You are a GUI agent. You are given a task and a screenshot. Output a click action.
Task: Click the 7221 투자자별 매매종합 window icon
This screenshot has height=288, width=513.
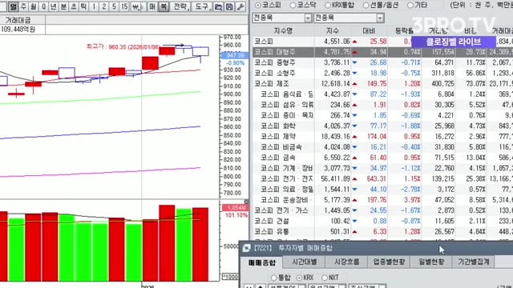(x=246, y=248)
